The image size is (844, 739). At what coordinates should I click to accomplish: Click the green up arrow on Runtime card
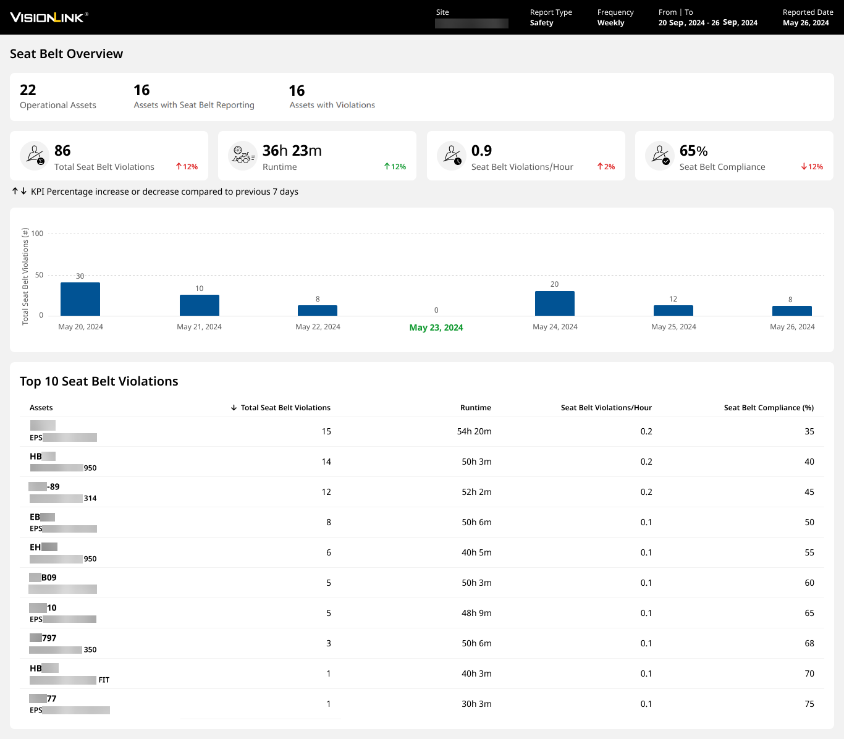pos(387,167)
